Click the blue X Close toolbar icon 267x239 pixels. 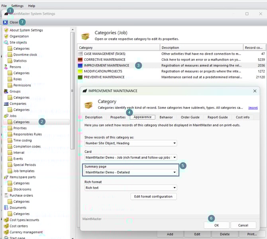coord(5,22)
